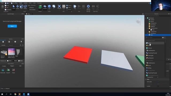Collapse the ObbyStructure folder
Image resolution: width=171 pixels, height=96 pixels.
147,28
